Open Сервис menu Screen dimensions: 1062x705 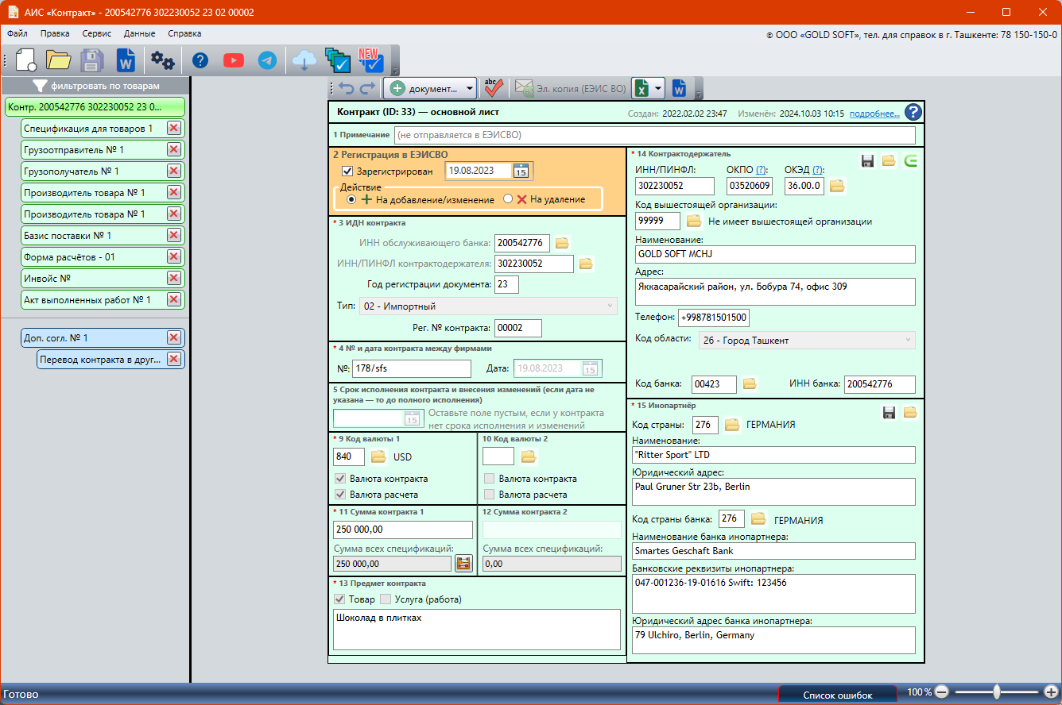(96, 33)
